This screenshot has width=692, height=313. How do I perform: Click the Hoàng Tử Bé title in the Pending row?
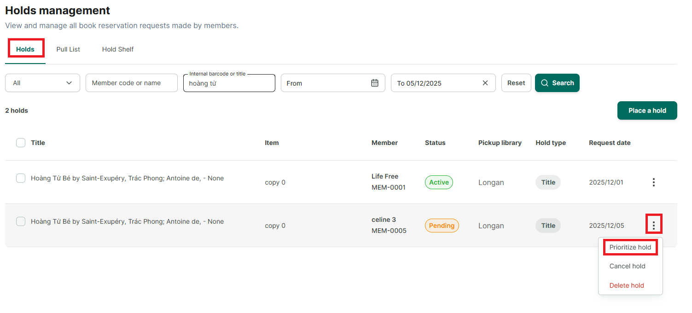(x=127, y=221)
